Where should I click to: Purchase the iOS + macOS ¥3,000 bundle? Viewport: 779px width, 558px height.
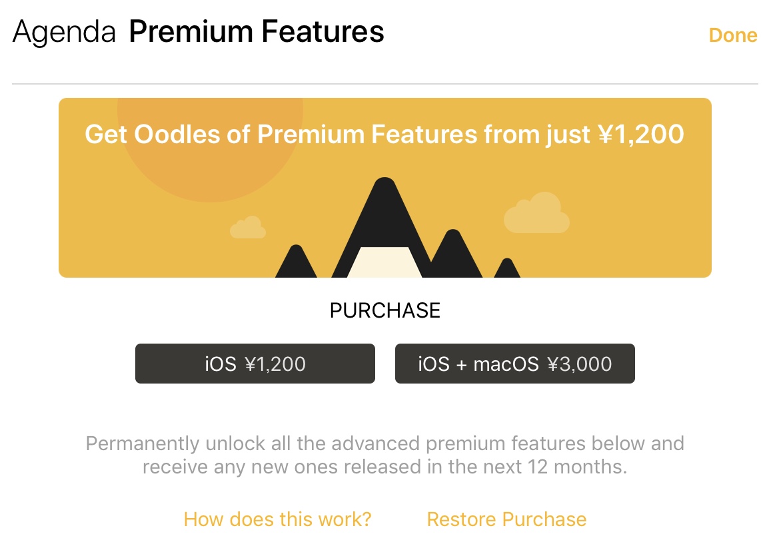pyautogui.click(x=514, y=364)
